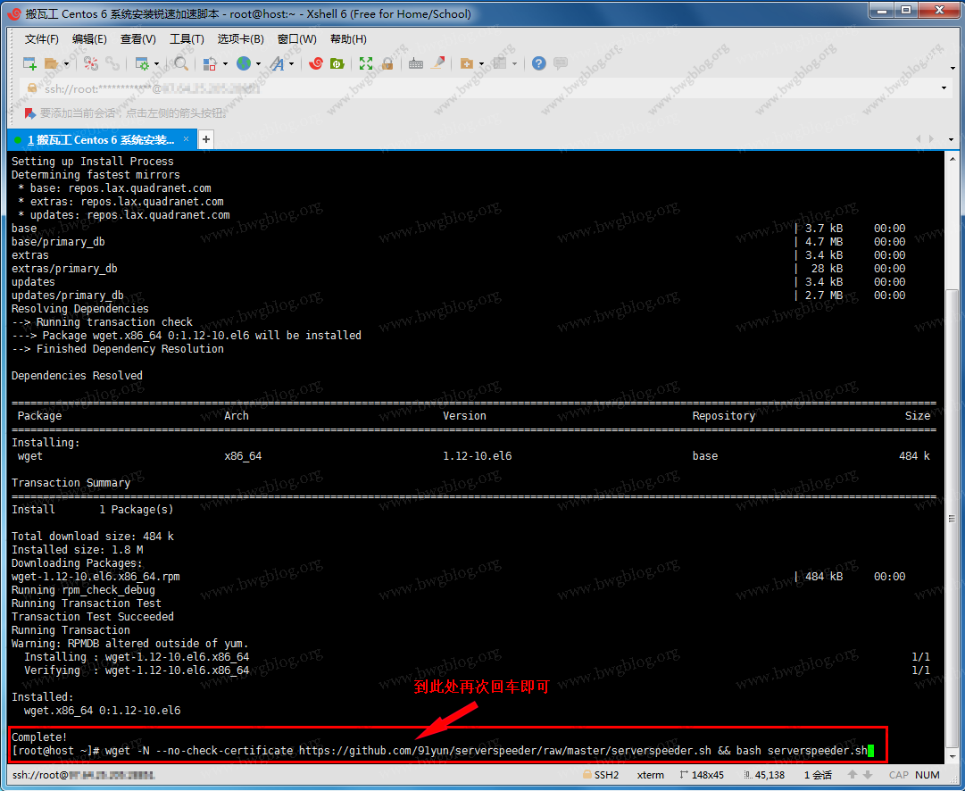Click the CAP indicator in status bar
This screenshot has height=791, width=965.
pos(899,775)
